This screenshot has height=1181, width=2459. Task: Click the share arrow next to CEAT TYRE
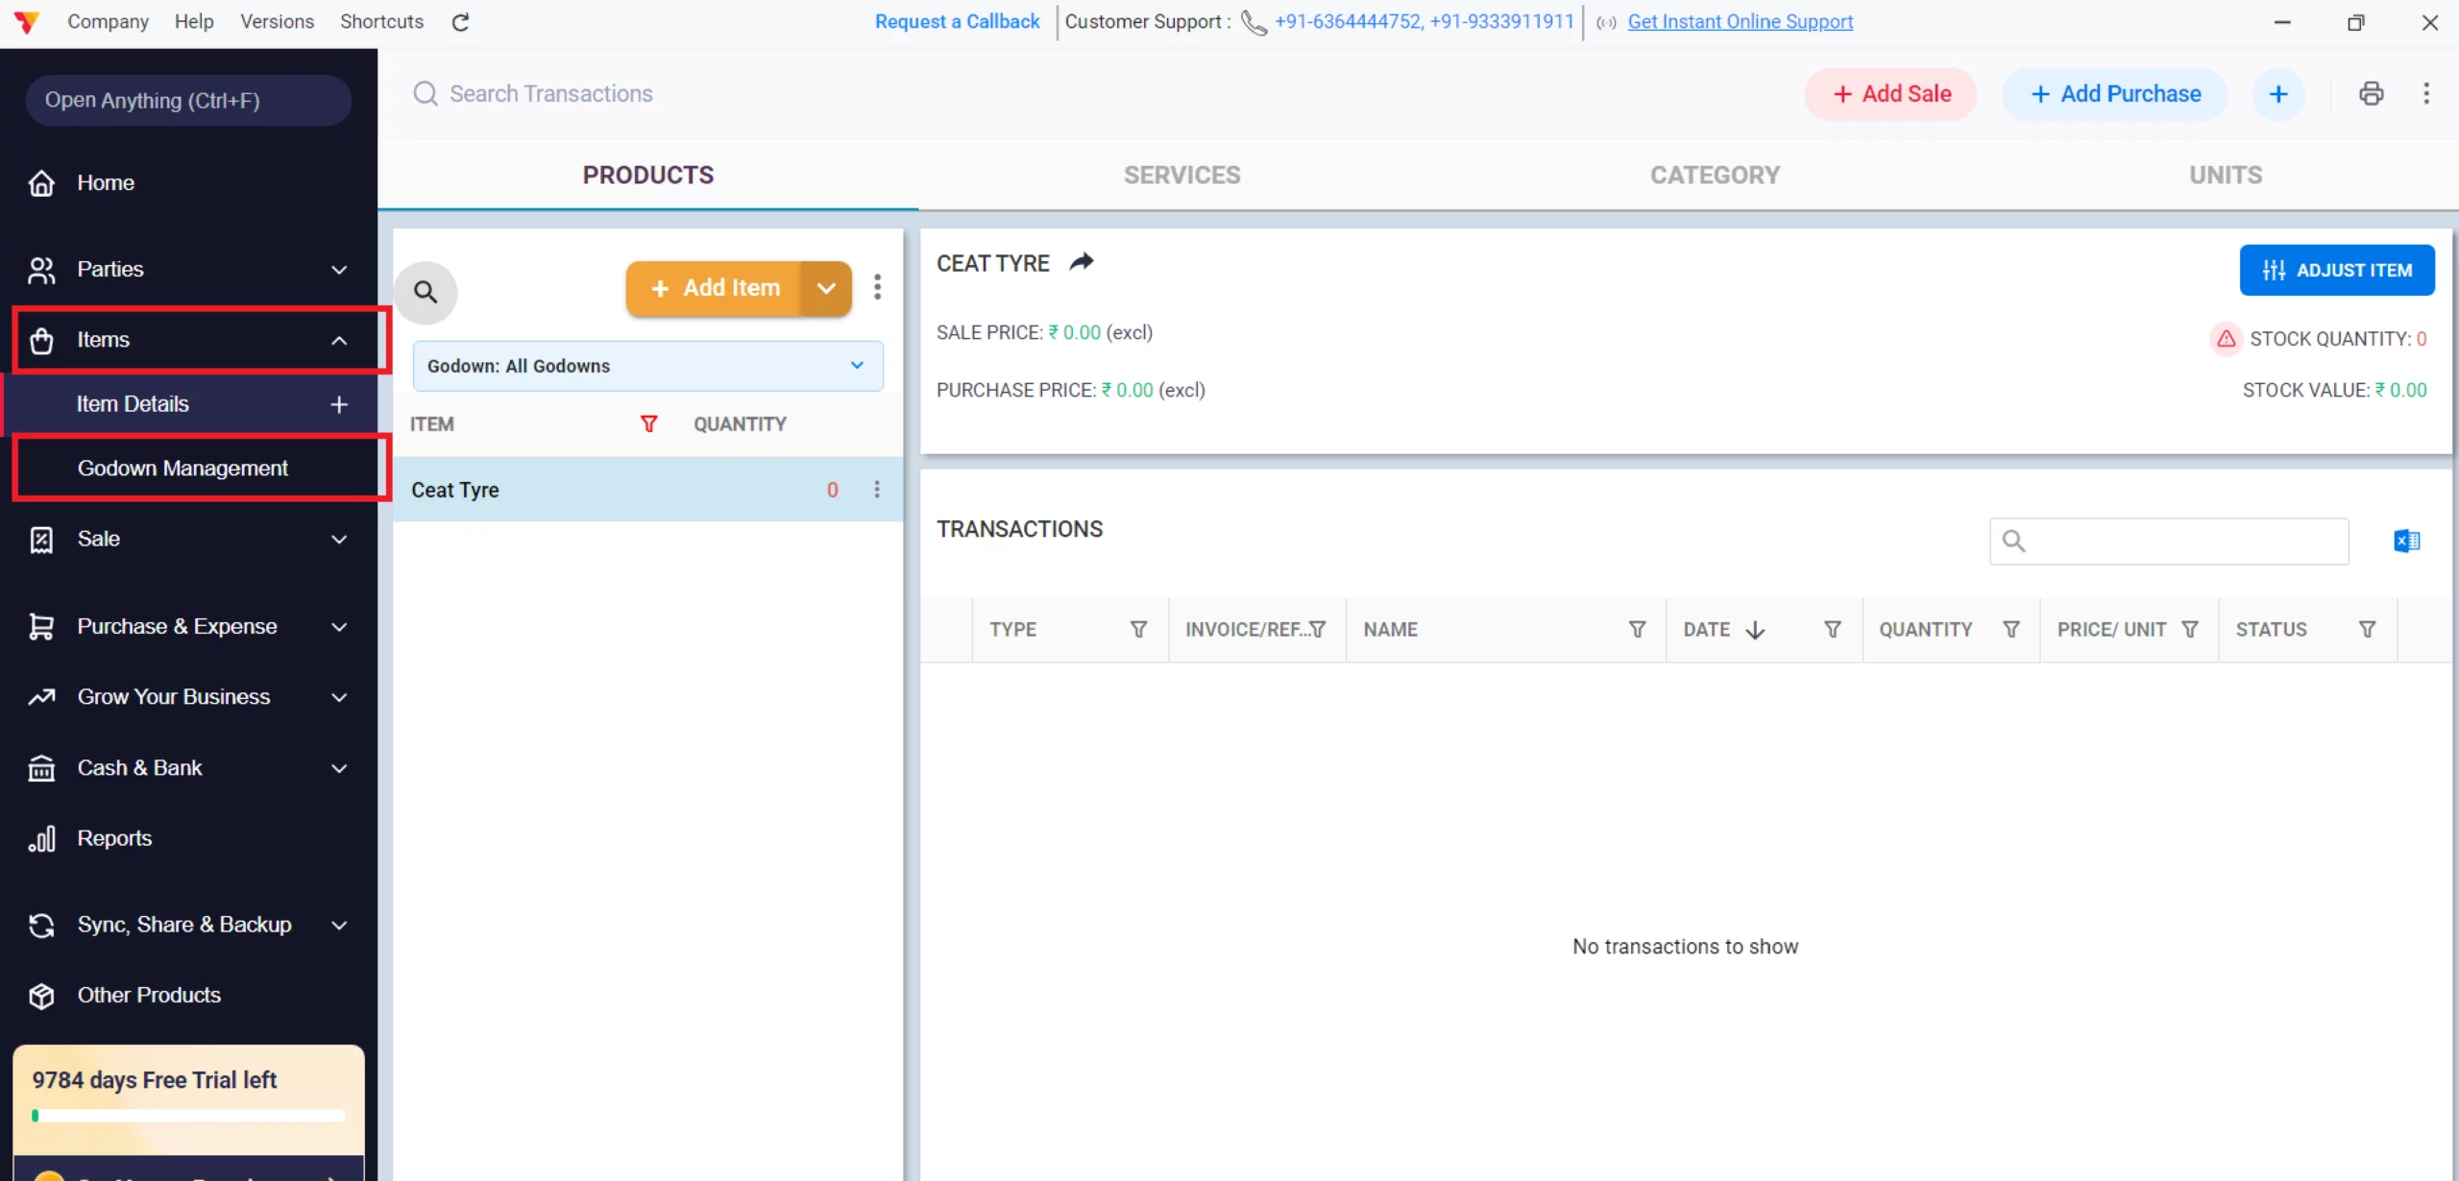1082,262
